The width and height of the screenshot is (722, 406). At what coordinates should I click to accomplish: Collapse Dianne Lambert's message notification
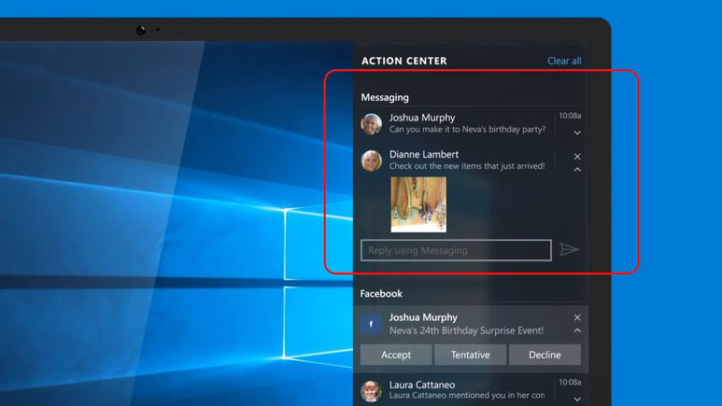click(x=577, y=169)
